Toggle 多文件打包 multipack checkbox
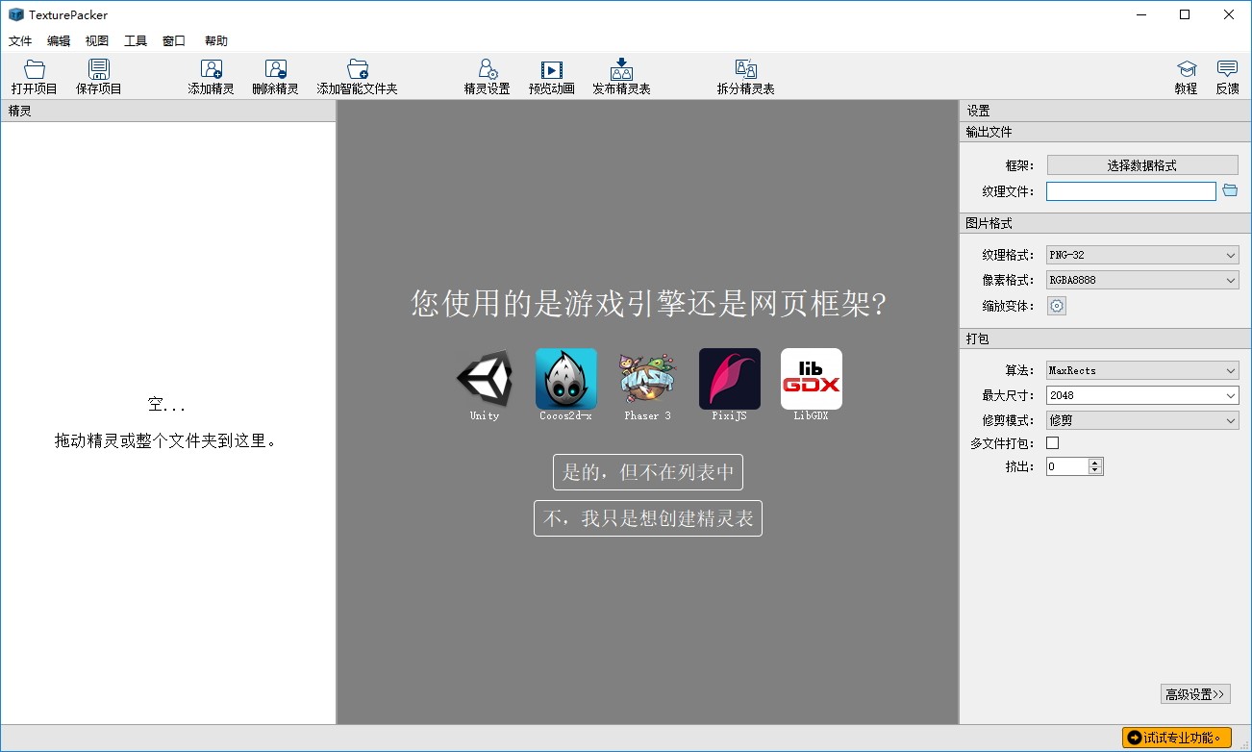The image size is (1252, 752). [1052, 443]
